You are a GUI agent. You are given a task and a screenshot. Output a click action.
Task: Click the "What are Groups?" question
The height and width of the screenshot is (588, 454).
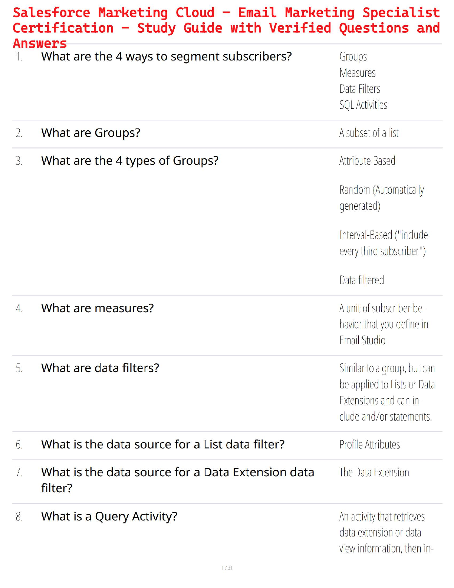tap(91, 133)
